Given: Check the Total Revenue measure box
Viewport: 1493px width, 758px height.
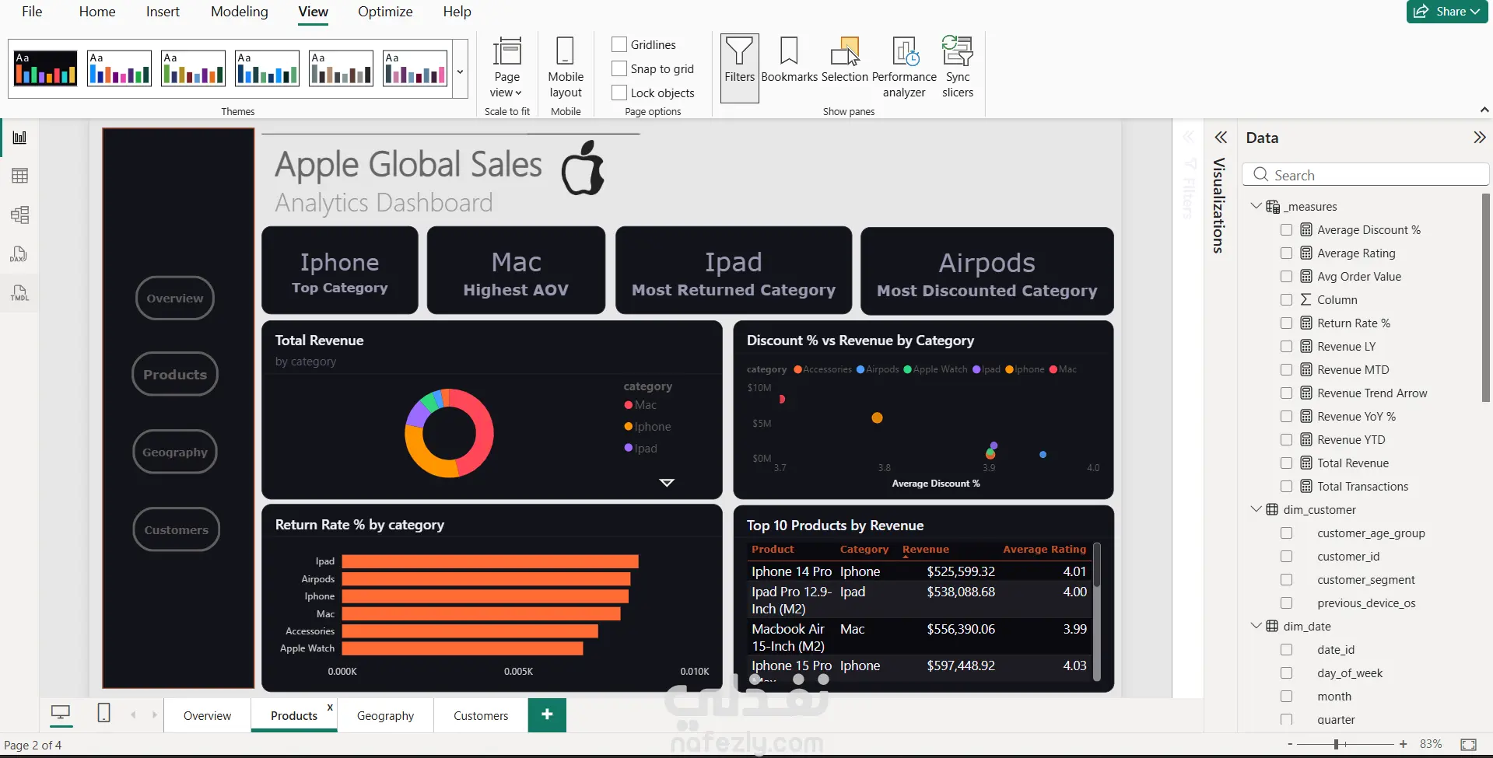Looking at the screenshot, I should pyautogui.click(x=1286, y=463).
